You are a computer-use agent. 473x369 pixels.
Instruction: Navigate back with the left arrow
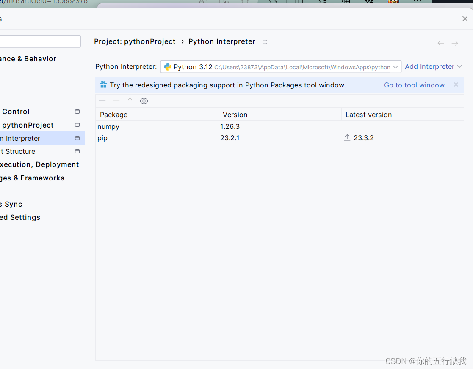[x=441, y=43]
